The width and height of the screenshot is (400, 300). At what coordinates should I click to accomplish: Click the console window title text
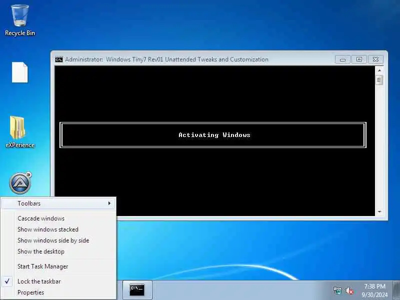tap(166, 59)
